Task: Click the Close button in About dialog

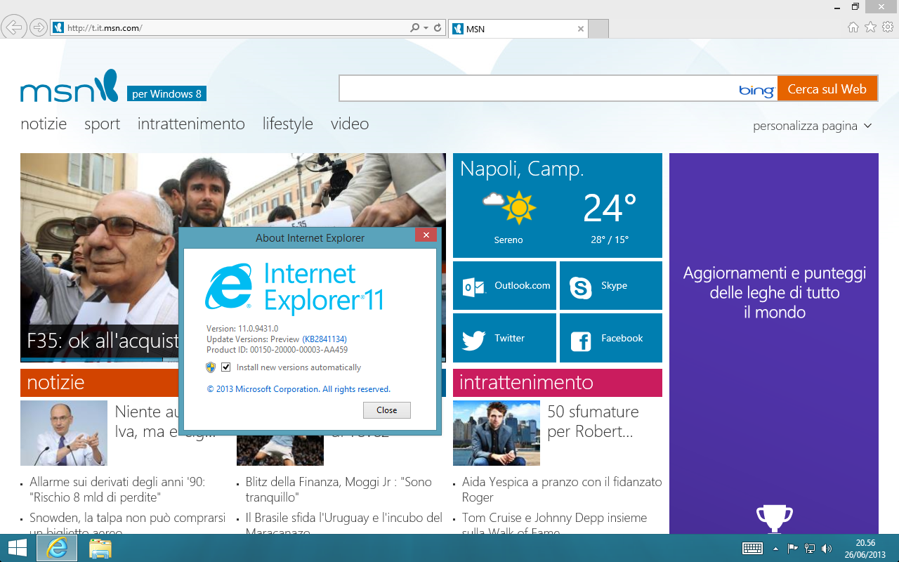Action: (387, 410)
